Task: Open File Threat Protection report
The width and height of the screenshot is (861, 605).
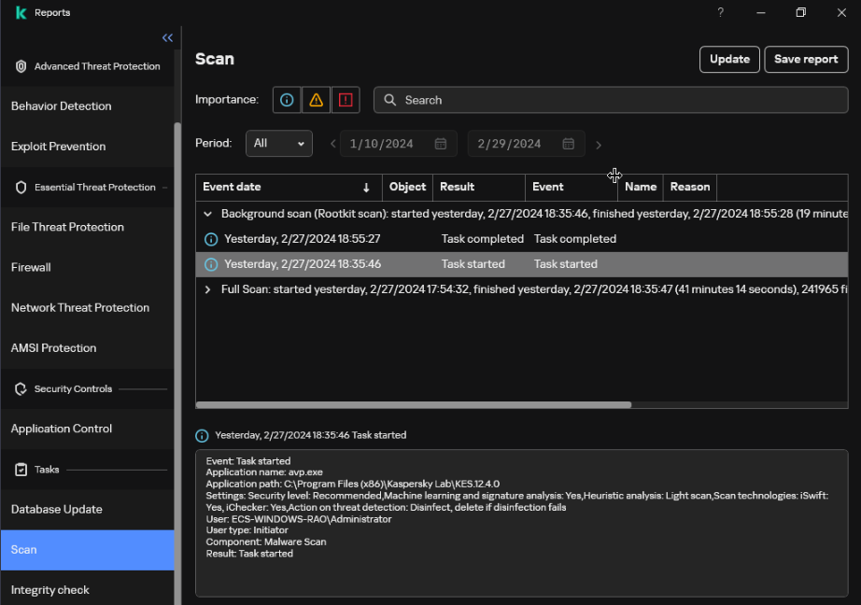Action: click(87, 227)
